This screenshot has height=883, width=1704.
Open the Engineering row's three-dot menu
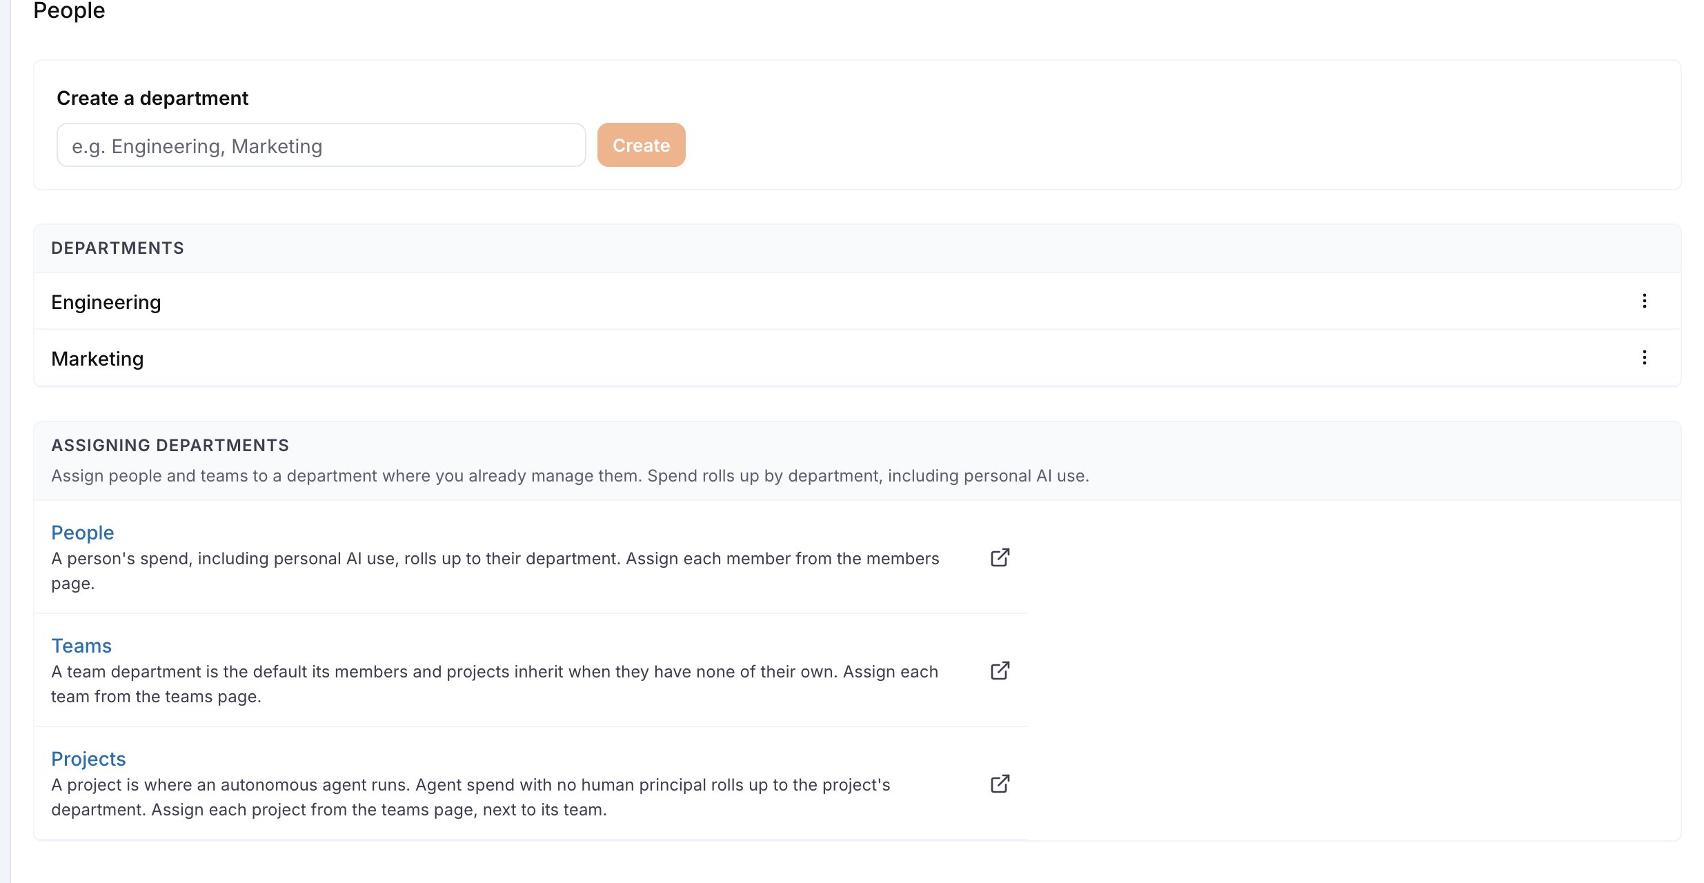[1644, 301]
